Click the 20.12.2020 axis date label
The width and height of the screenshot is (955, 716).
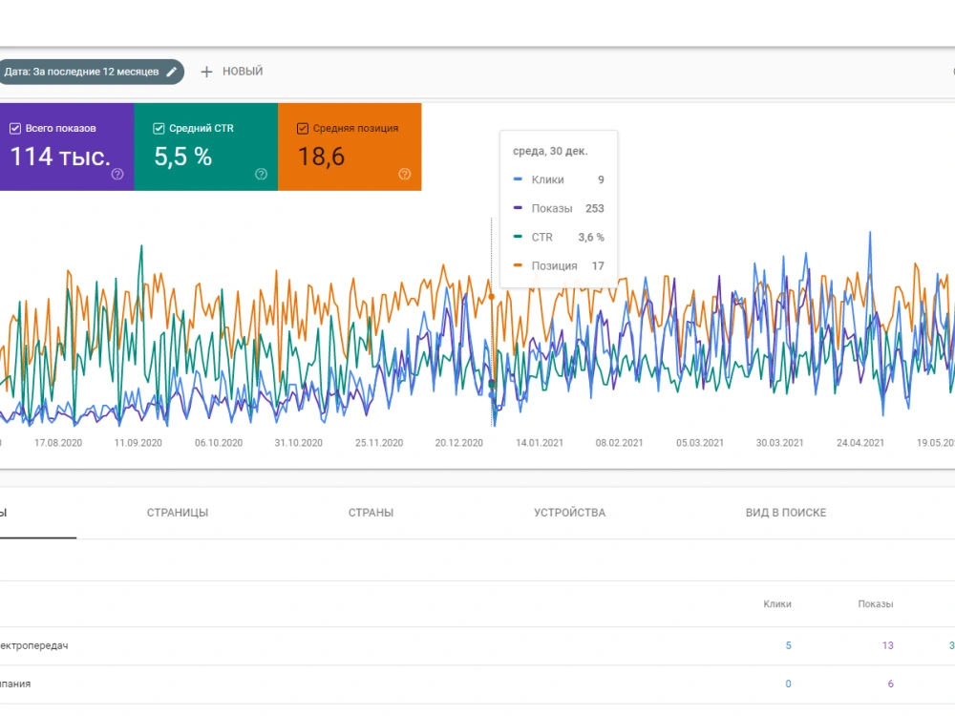click(458, 443)
